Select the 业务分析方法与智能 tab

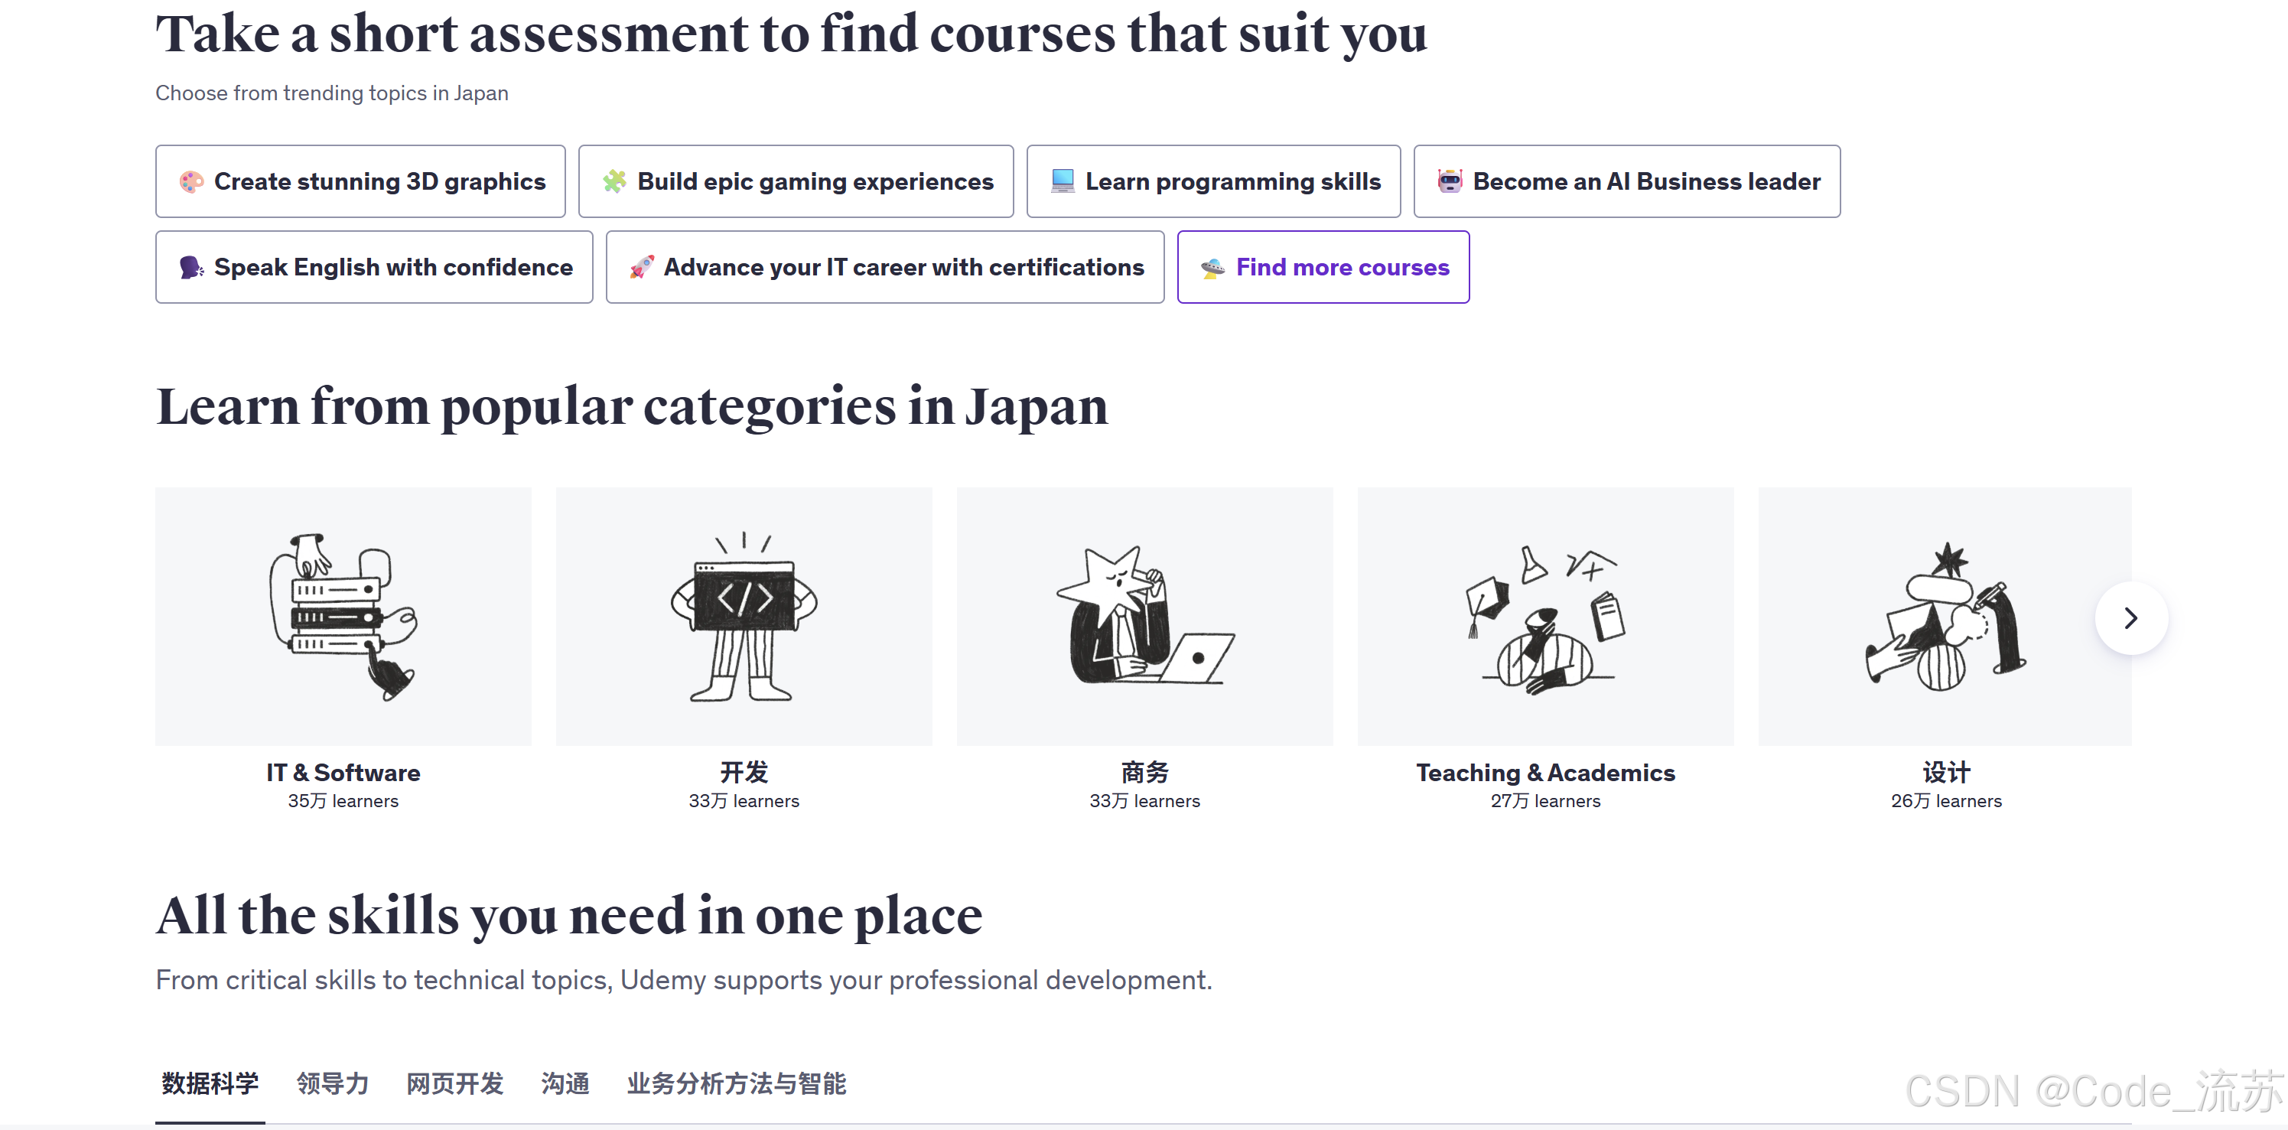click(x=737, y=1084)
